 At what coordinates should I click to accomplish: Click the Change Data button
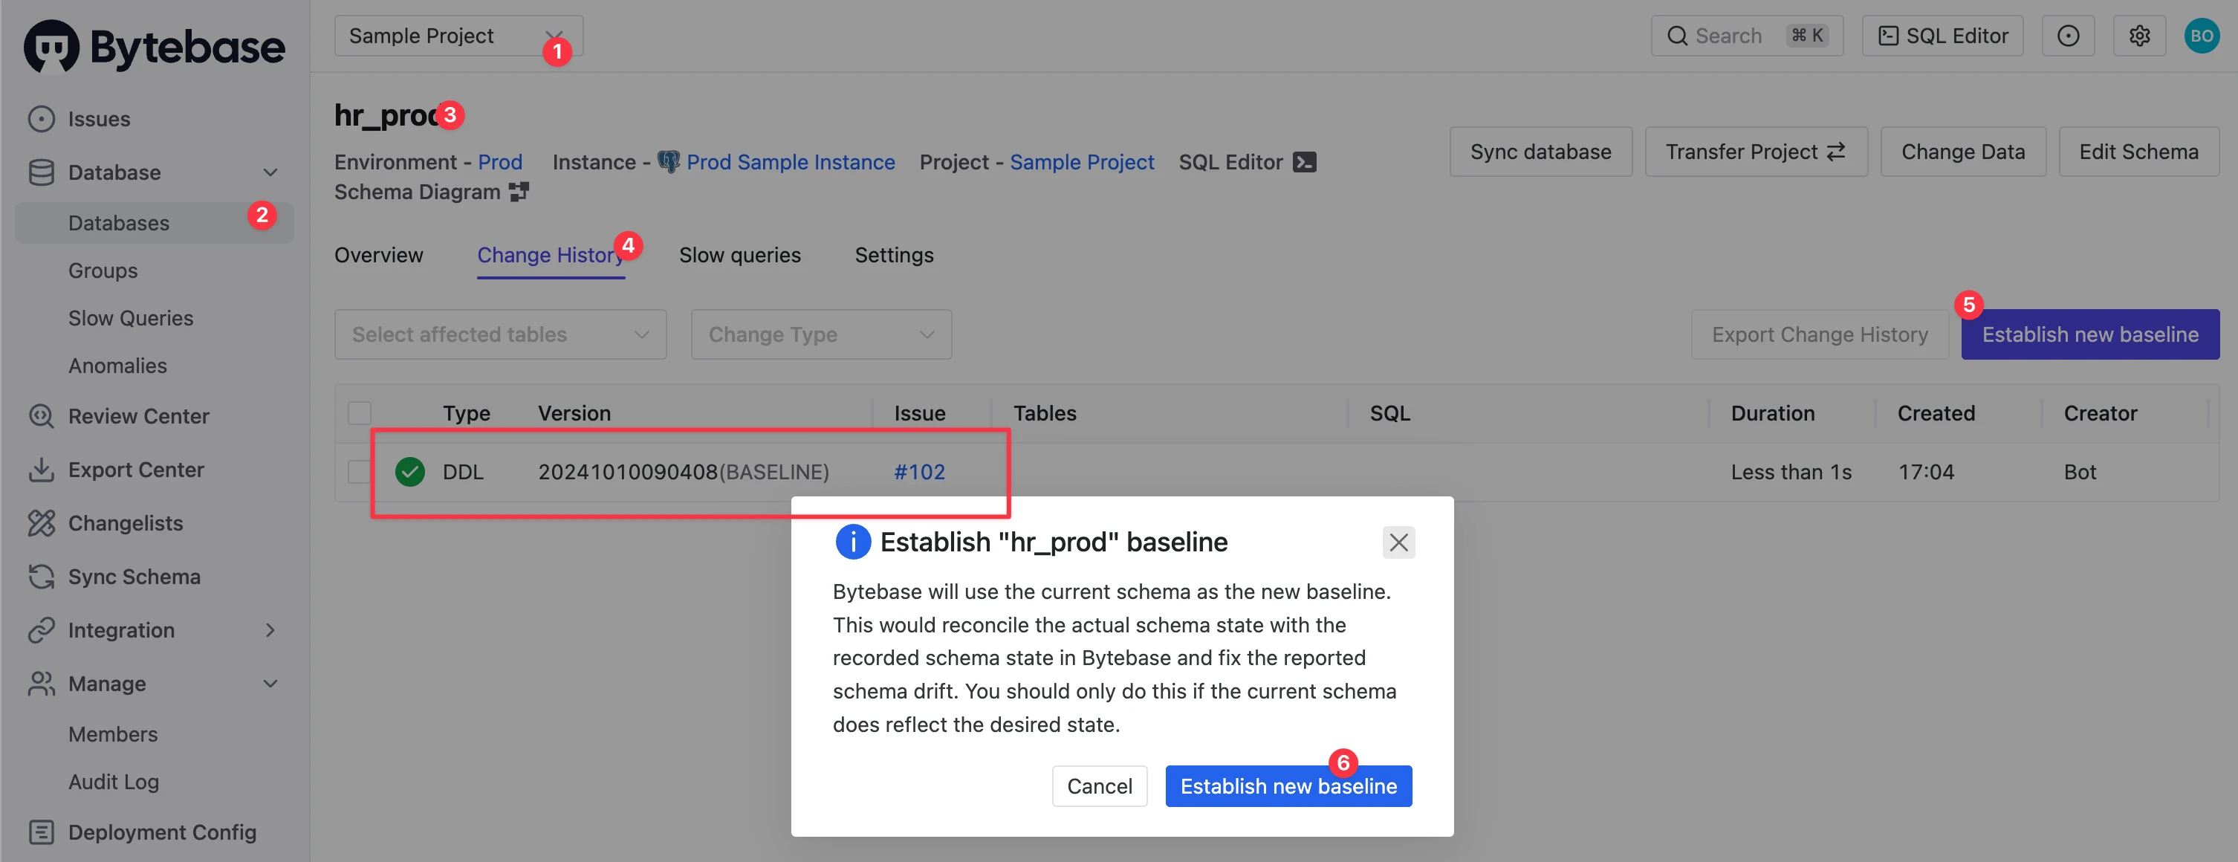(1962, 152)
